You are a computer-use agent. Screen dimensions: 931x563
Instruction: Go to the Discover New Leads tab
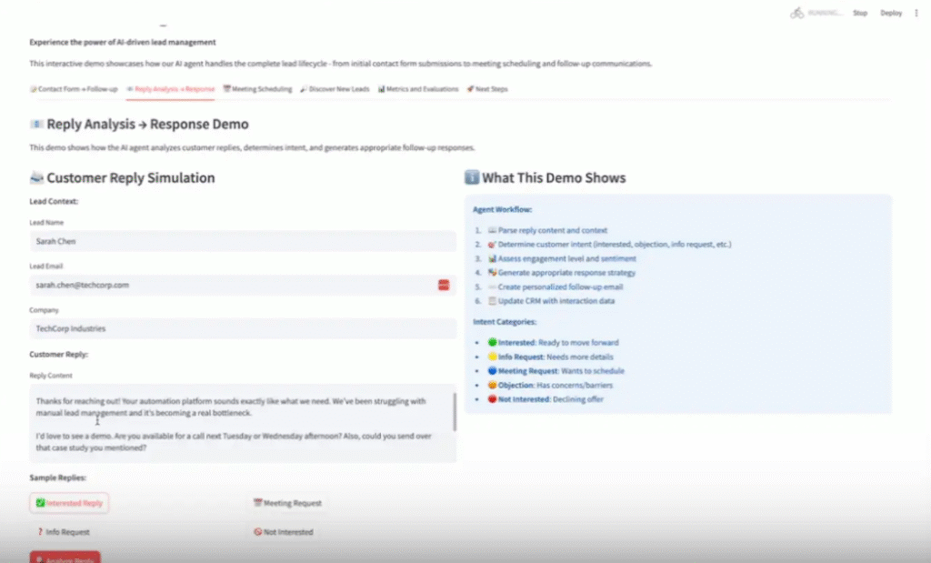335,89
